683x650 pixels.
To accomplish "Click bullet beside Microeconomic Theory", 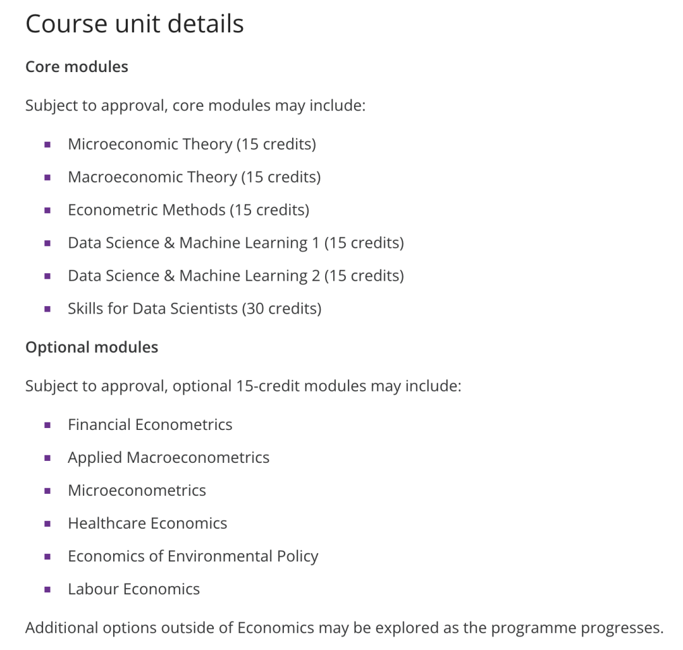I will tap(47, 145).
